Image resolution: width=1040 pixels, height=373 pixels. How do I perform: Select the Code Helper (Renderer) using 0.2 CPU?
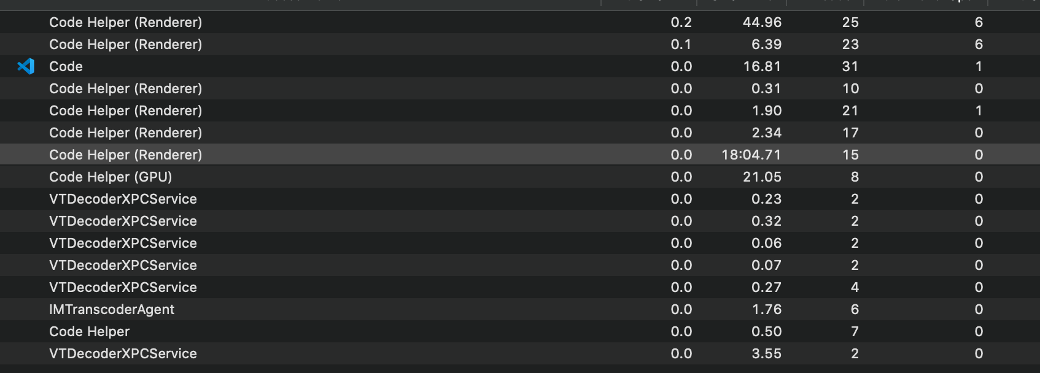coord(246,22)
